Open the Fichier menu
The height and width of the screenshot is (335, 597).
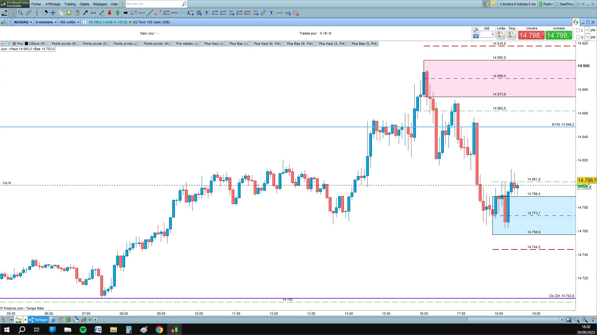tap(36, 4)
